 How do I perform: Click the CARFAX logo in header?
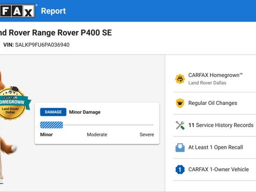point(17,11)
